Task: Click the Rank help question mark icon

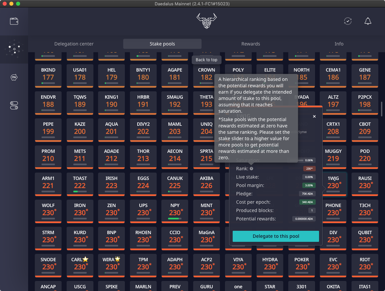Action: point(251,169)
